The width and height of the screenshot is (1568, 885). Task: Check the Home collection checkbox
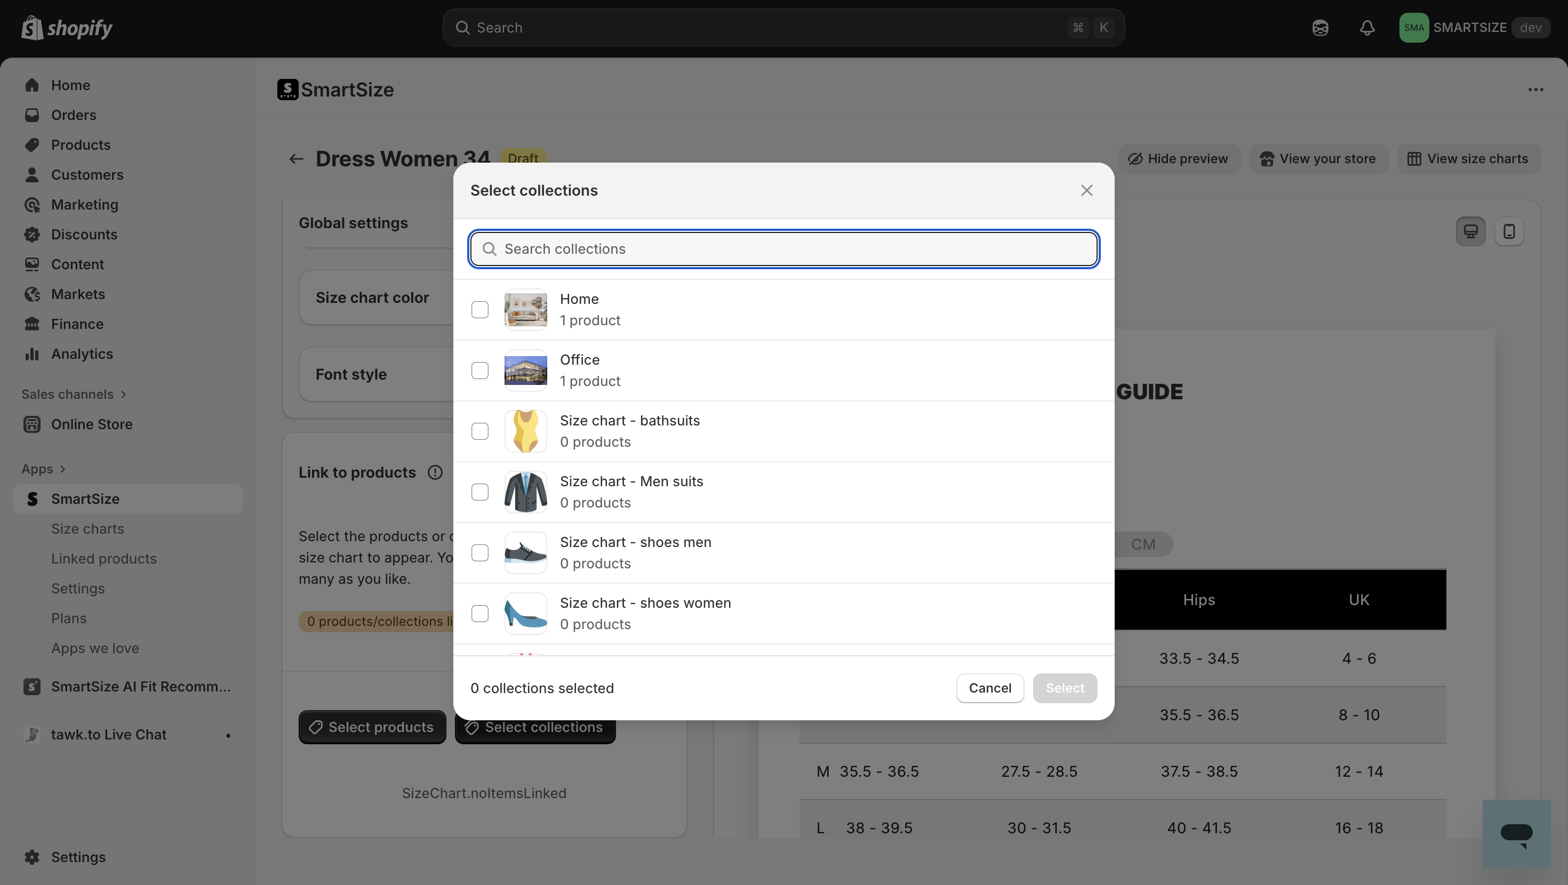(479, 310)
